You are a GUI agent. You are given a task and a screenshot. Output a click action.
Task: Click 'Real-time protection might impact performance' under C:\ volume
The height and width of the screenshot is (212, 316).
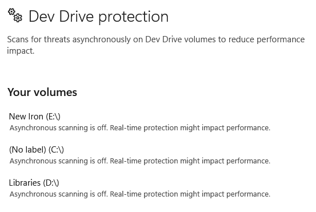pyautogui.click(x=190, y=161)
